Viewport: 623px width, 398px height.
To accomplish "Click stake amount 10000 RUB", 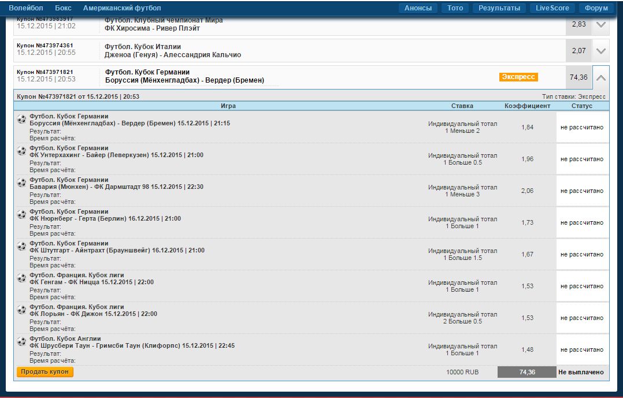I will 462,372.
